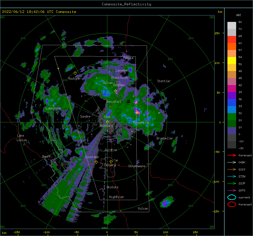Select the slate purple 10 dBZ swatch
253x236 pixels.
click(x=232, y=131)
